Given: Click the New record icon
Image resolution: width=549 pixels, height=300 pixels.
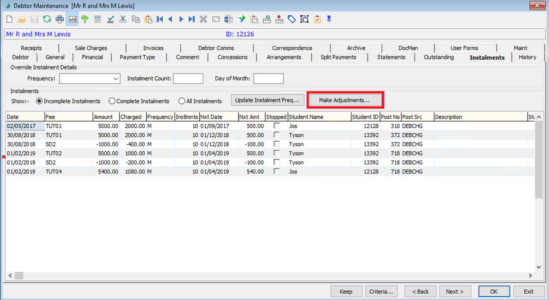Looking at the screenshot, I should coord(8,19).
